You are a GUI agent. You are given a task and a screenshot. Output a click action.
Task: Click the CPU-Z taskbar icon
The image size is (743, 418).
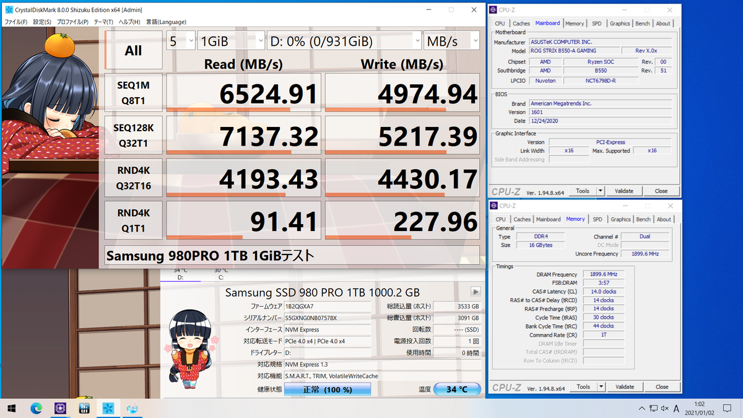click(x=60, y=408)
